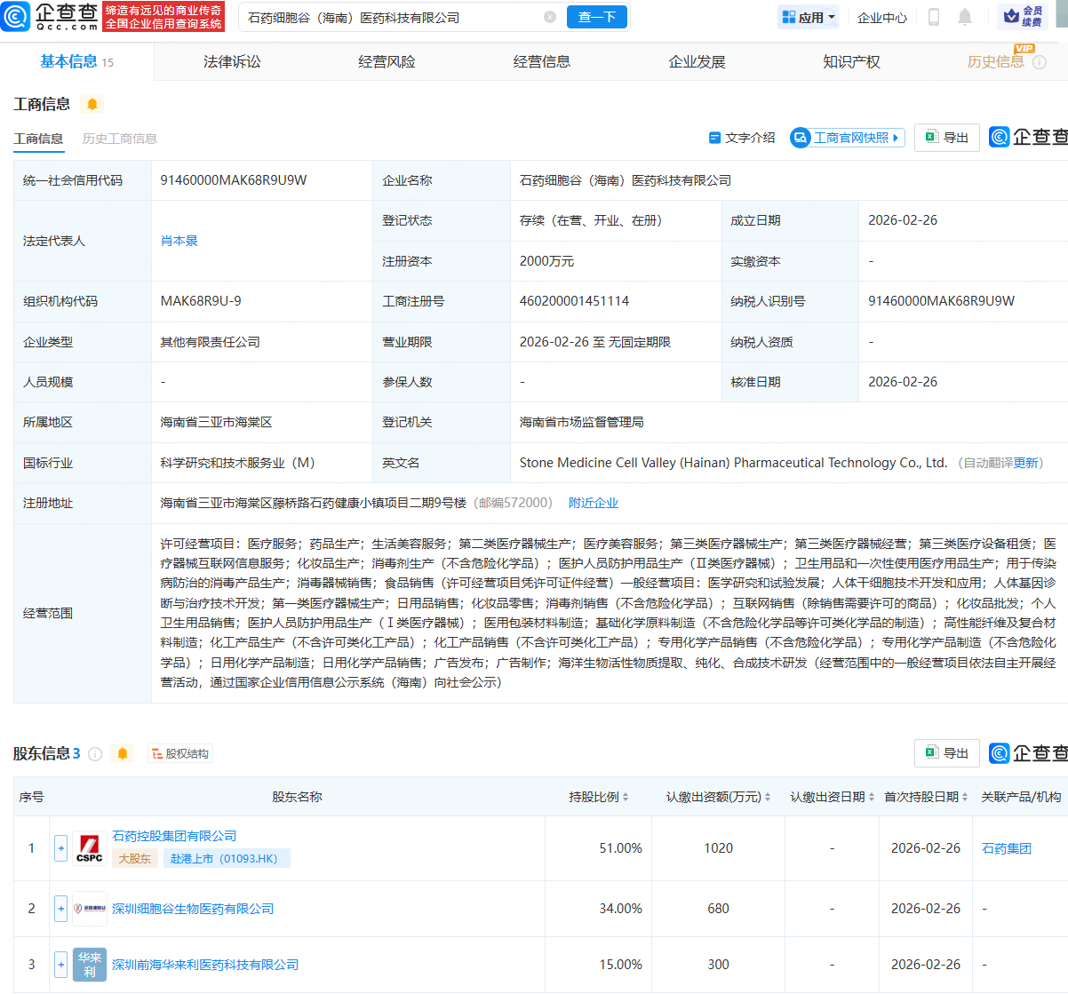Clear the search box with the X icon
This screenshot has height=994, width=1068.
(549, 16)
